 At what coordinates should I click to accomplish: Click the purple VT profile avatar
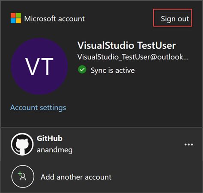point(39,66)
